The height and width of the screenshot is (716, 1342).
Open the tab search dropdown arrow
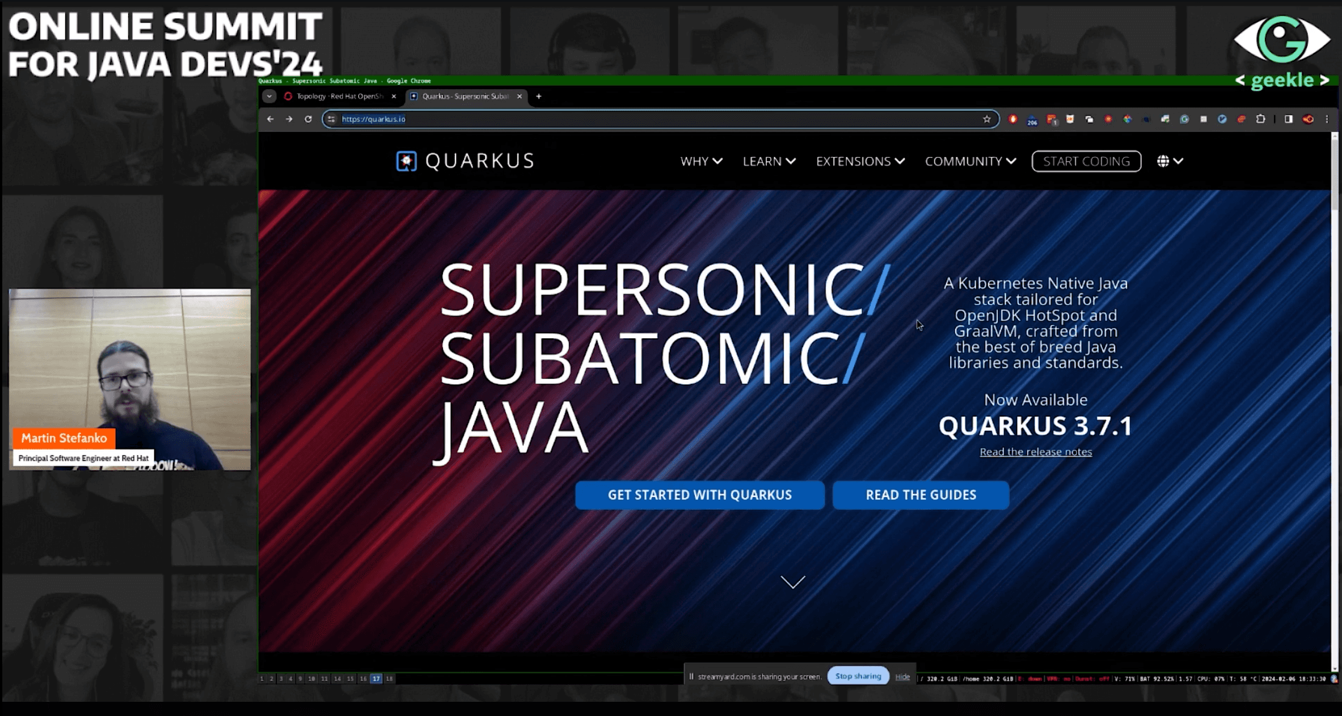[269, 96]
